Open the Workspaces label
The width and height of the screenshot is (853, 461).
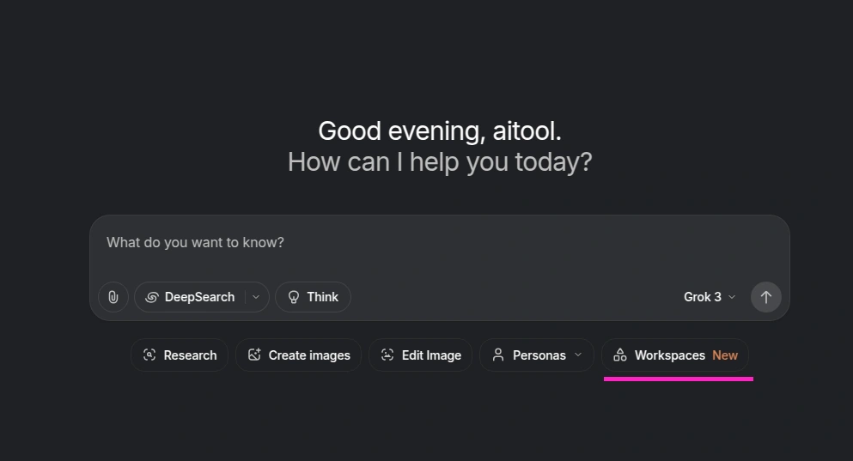[669, 355]
